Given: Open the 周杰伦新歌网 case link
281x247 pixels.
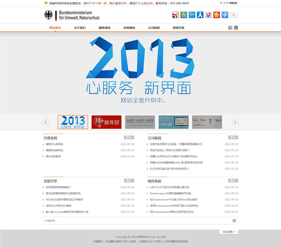Looking at the screenshot, I should point(53,156).
